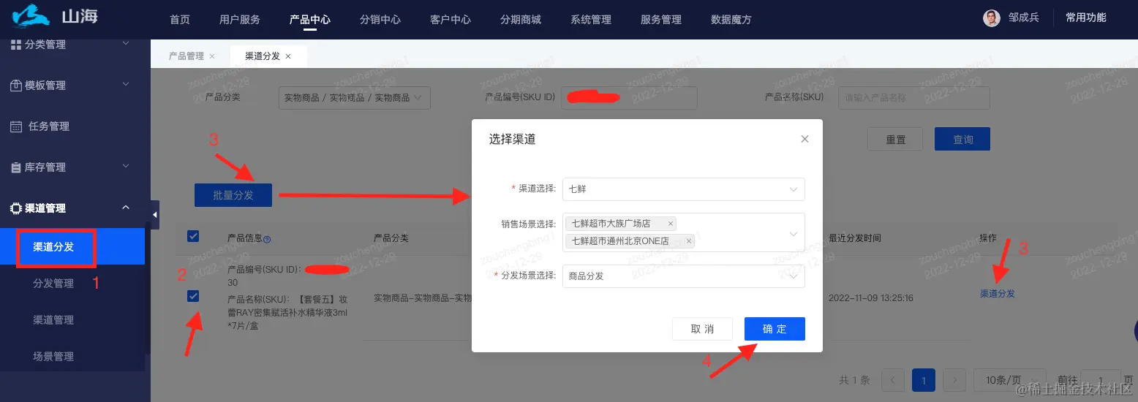Click the 重置 button
The image size is (1138, 402).
(896, 139)
